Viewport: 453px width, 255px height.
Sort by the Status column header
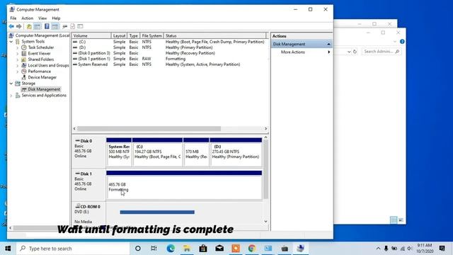(214, 35)
